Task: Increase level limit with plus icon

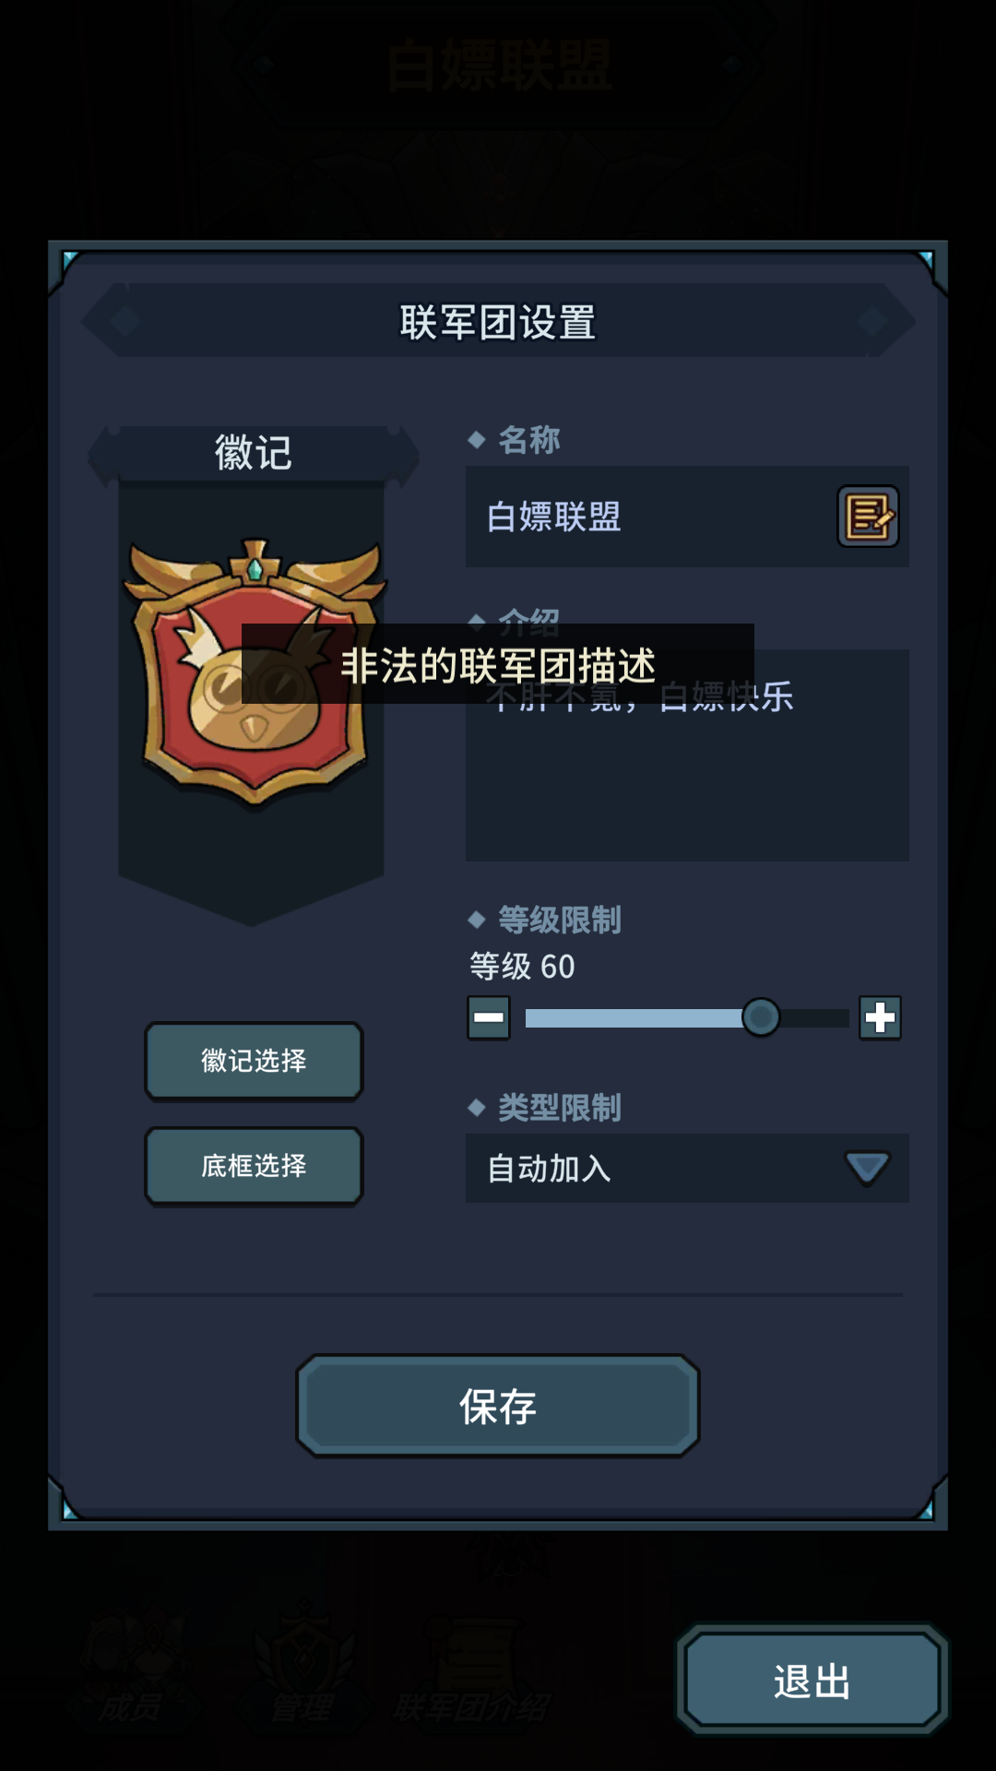Action: (880, 1018)
